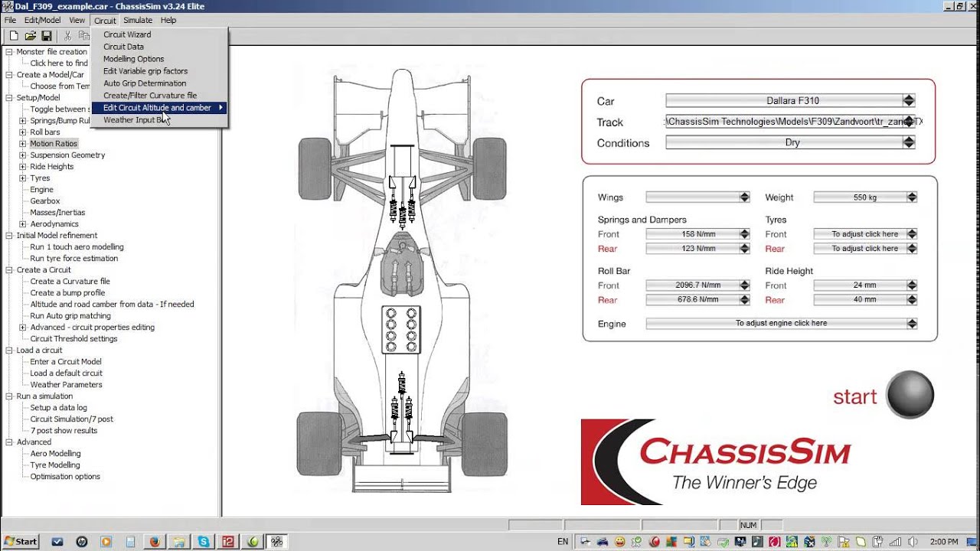Expand the Springs/Bump Rubbers tree node

pyautogui.click(x=23, y=121)
